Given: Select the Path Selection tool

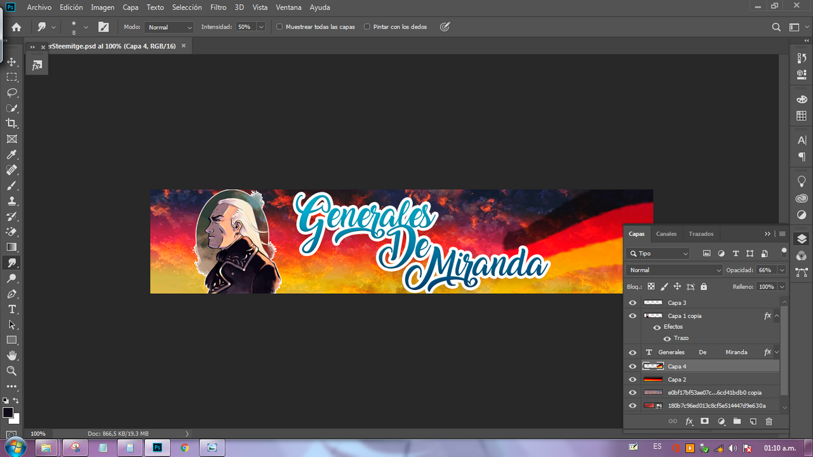Looking at the screenshot, I should (11, 324).
